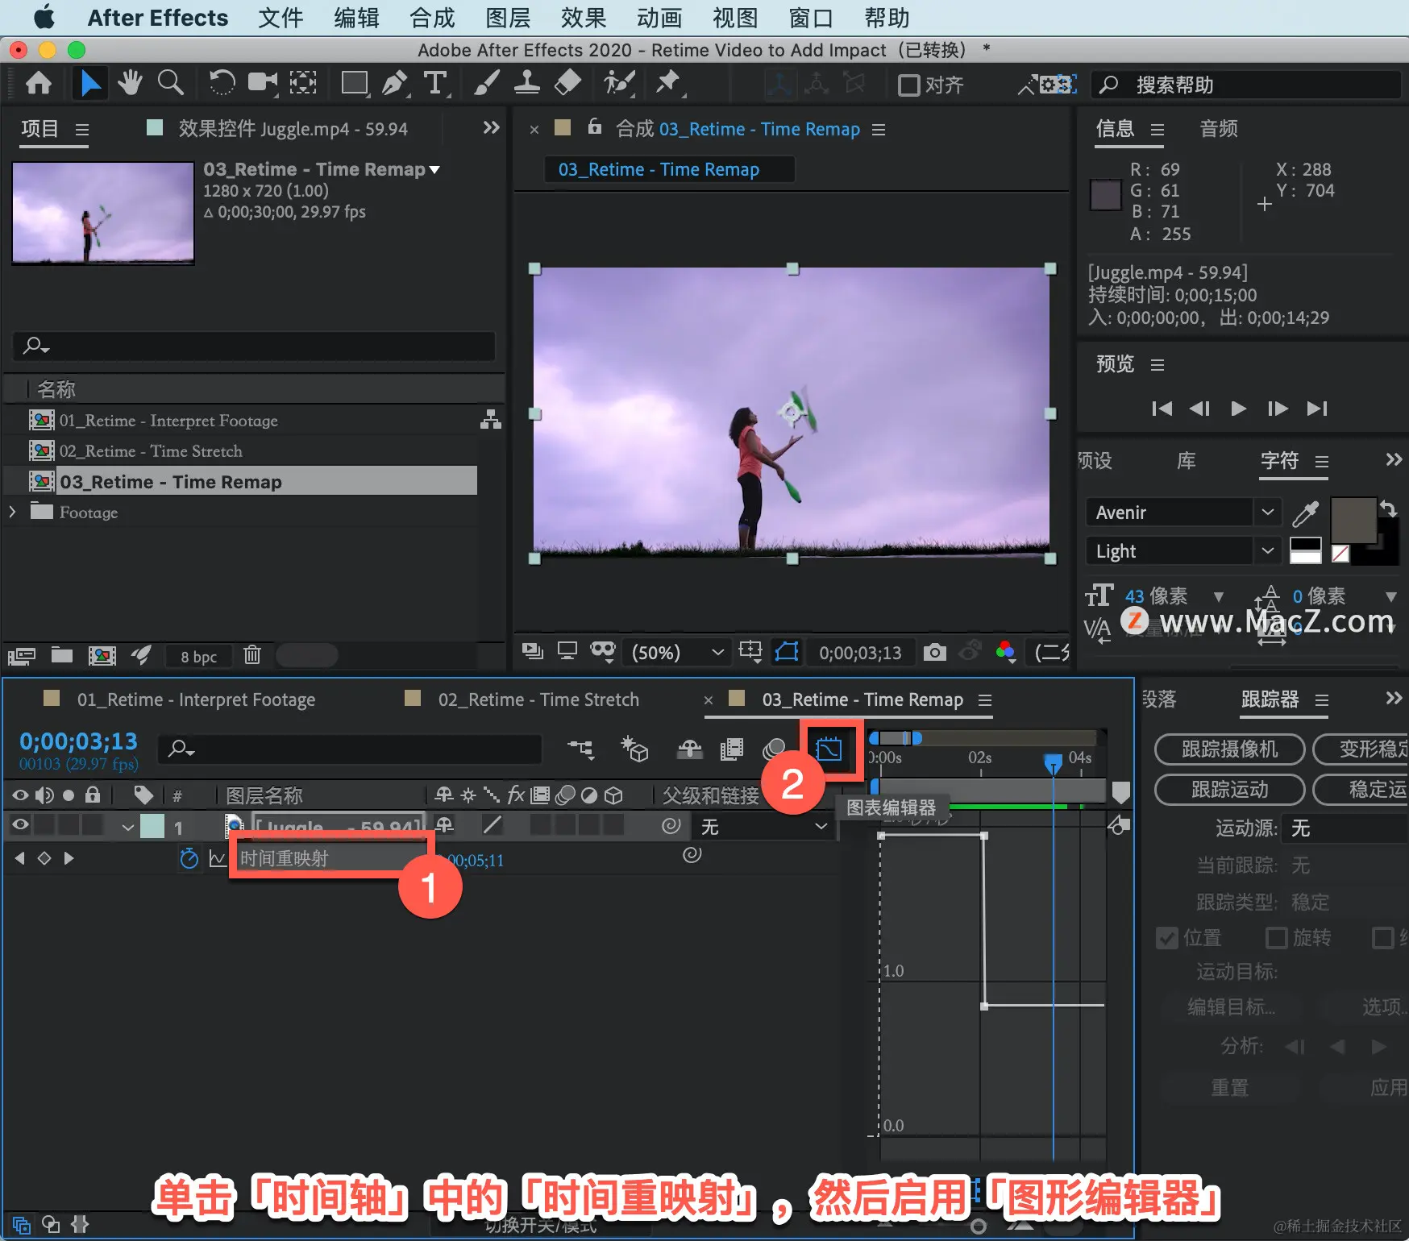1409x1241 pixels.
Task: Switch to 02_Retime - Time Stretch timeline tab
Action: [538, 699]
